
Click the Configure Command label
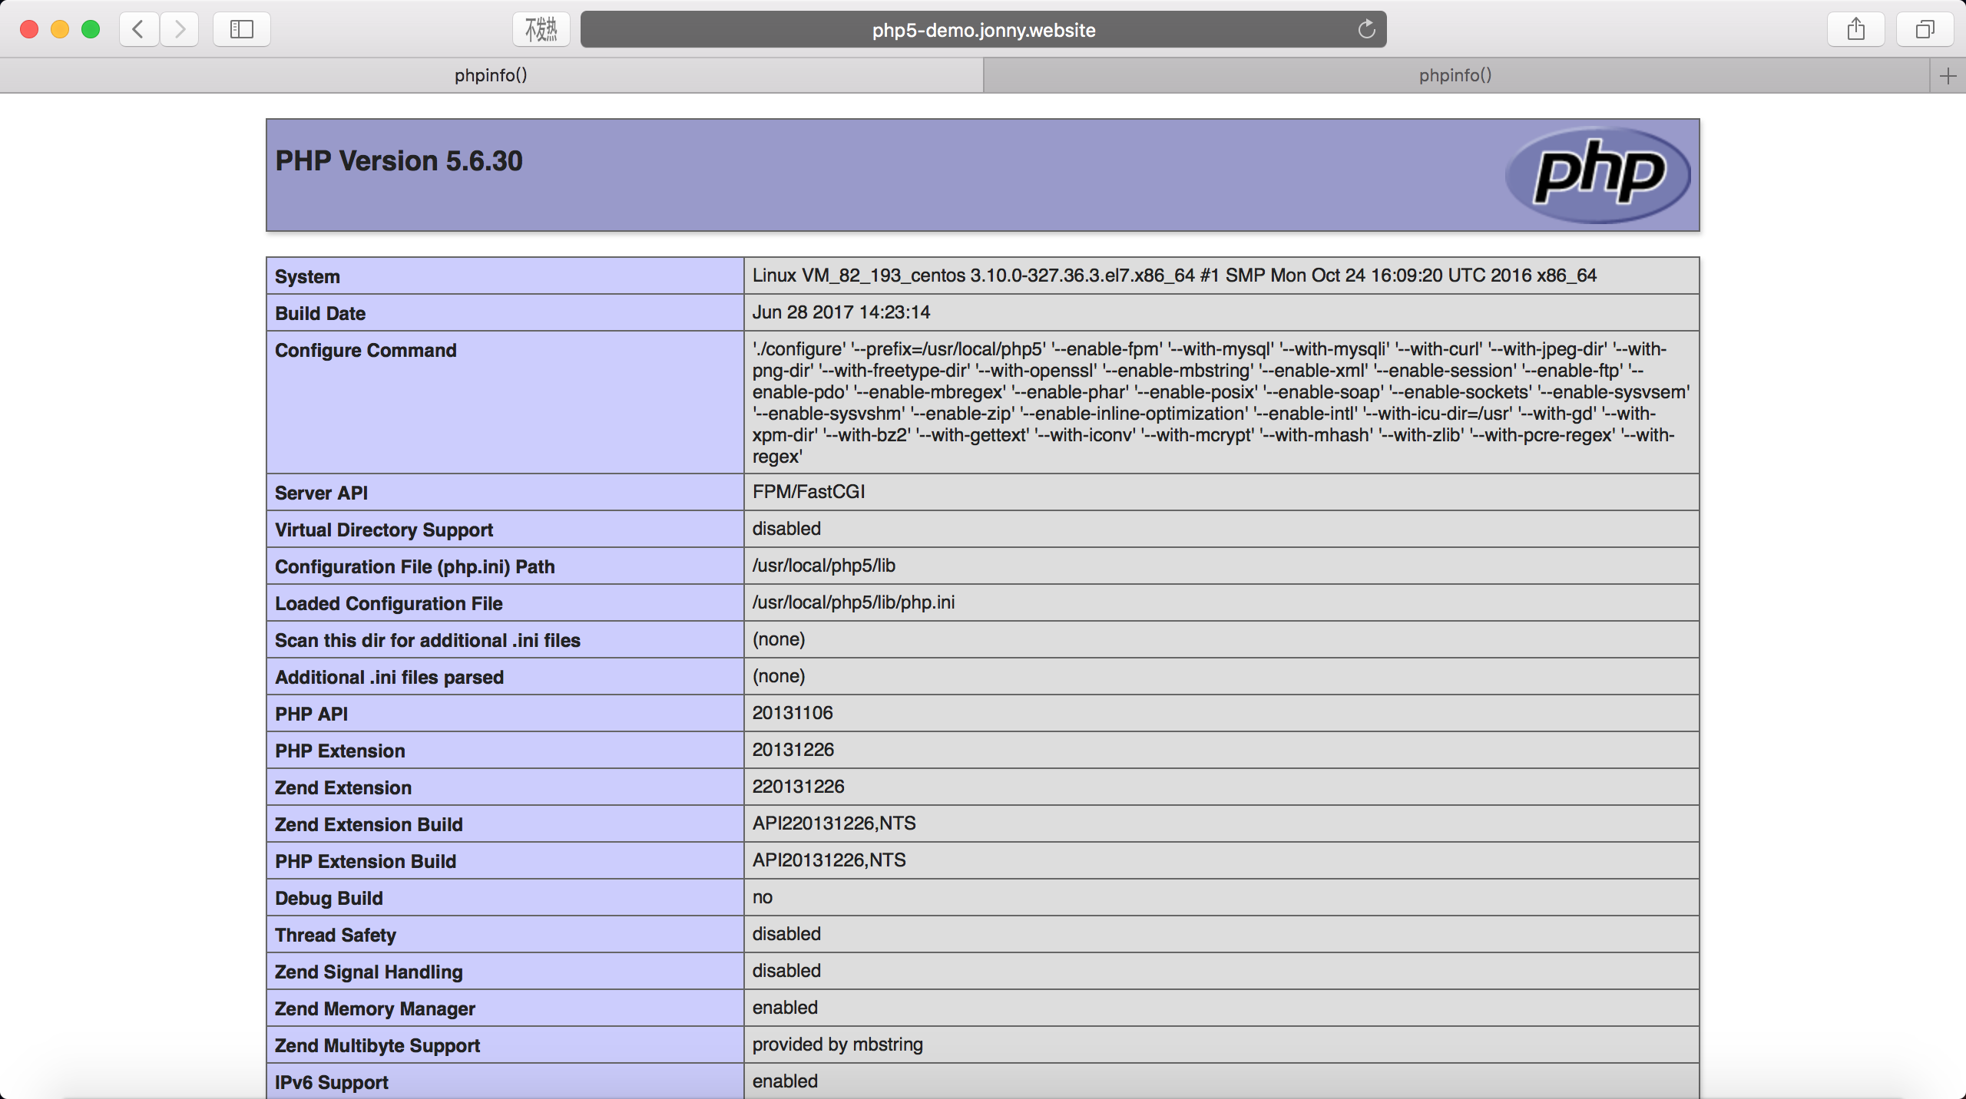point(366,350)
